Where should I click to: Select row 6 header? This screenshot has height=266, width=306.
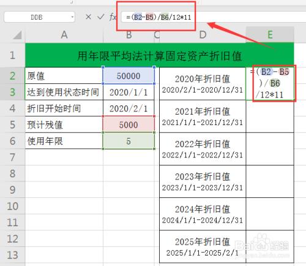[x=12, y=141]
